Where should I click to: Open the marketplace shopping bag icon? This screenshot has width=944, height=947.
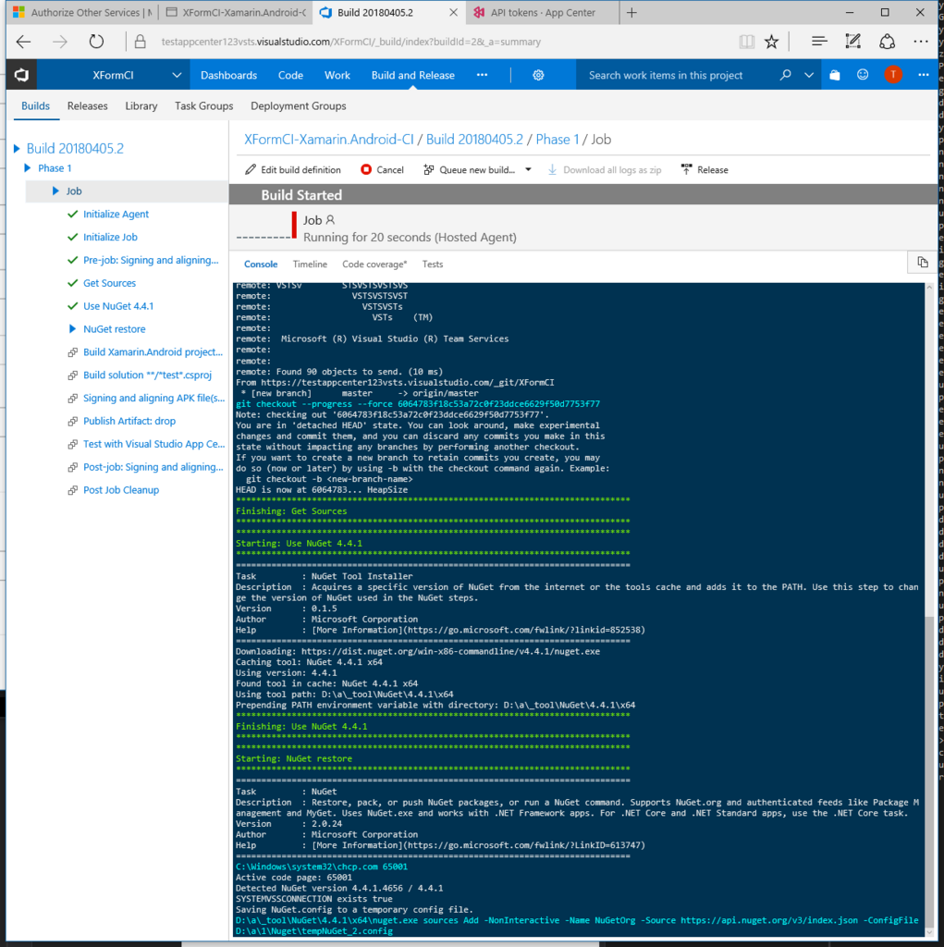point(835,75)
